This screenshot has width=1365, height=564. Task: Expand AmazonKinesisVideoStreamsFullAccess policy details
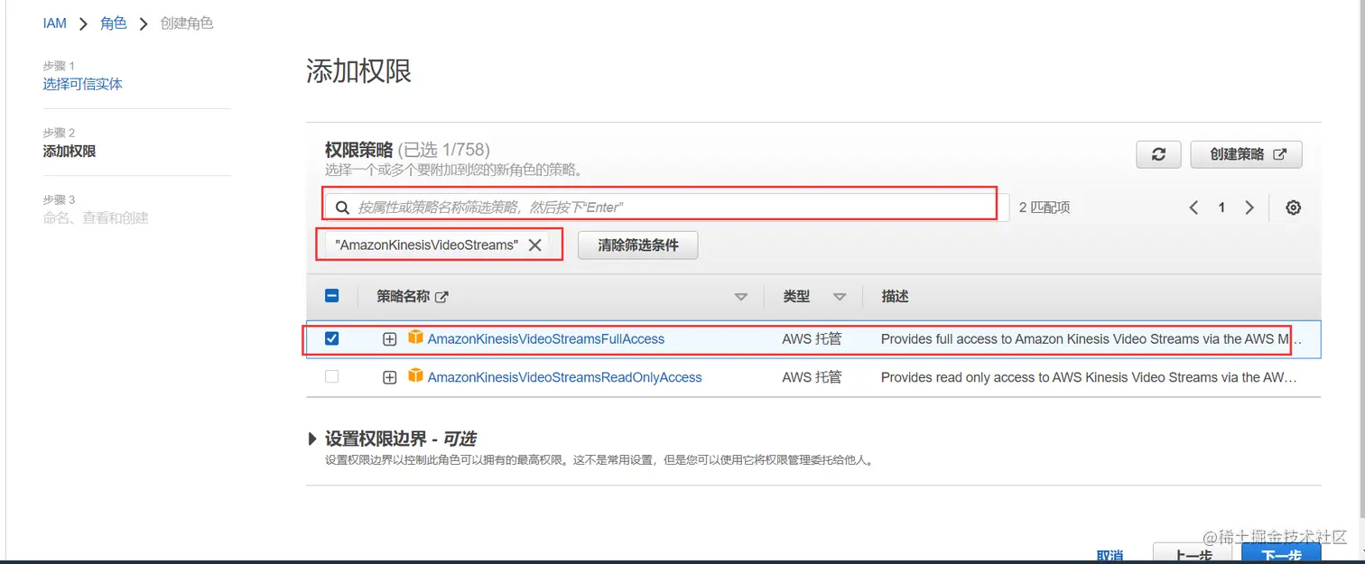coord(389,339)
